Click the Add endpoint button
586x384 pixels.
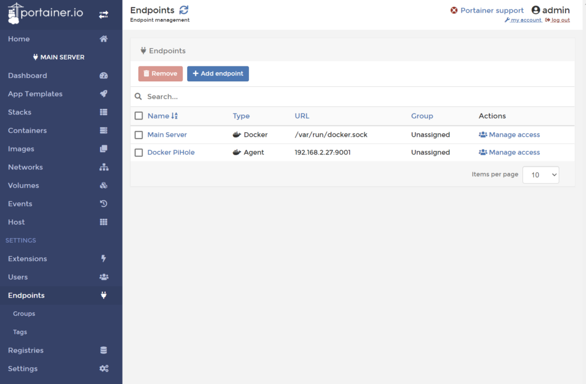pos(218,74)
